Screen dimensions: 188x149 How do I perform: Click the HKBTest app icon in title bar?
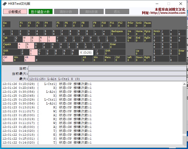coord(5,4)
